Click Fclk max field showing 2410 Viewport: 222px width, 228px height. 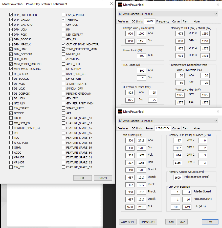click(141, 207)
